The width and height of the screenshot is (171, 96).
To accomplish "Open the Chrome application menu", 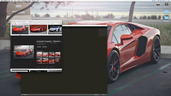I will [5, 1].
